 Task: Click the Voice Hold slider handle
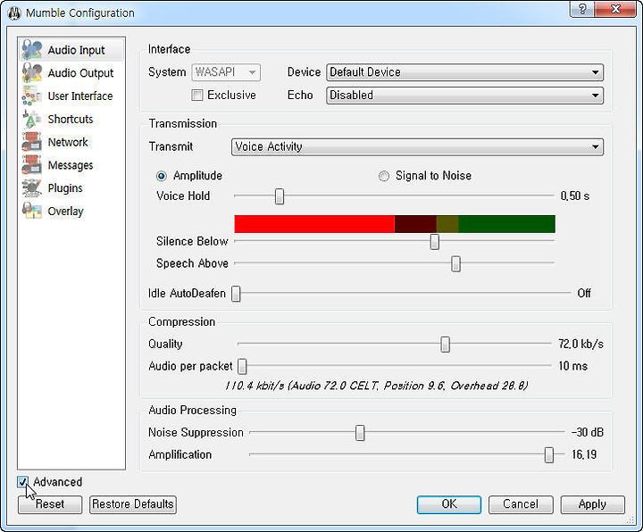pos(280,196)
